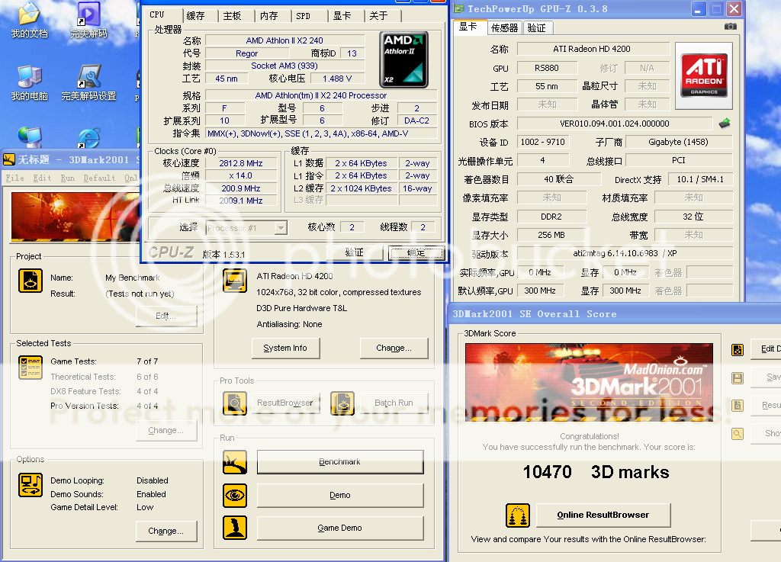Viewport: 781px width, 562px height.
Task: Click the ATI Radeon Graphics logo
Action: (704, 75)
